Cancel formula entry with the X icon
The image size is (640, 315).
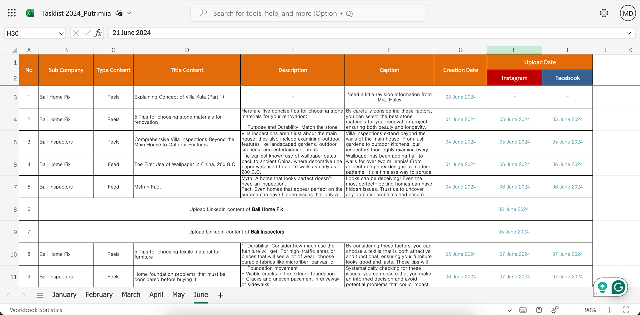[76, 33]
